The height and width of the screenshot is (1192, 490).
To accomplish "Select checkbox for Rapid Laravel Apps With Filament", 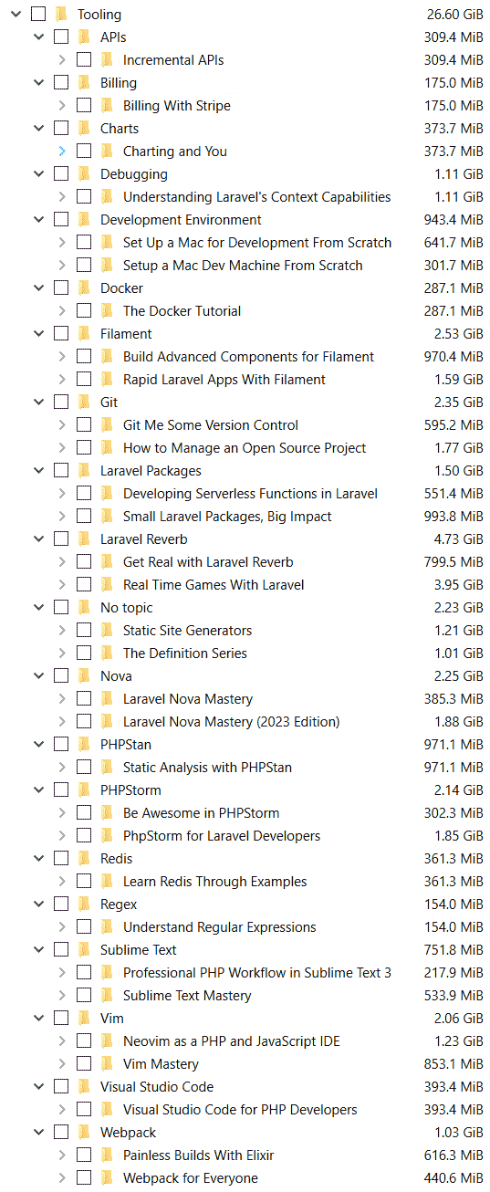I will pos(84,379).
